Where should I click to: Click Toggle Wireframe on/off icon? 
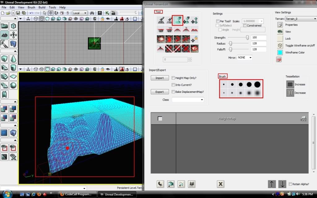pyautogui.click(x=280, y=45)
